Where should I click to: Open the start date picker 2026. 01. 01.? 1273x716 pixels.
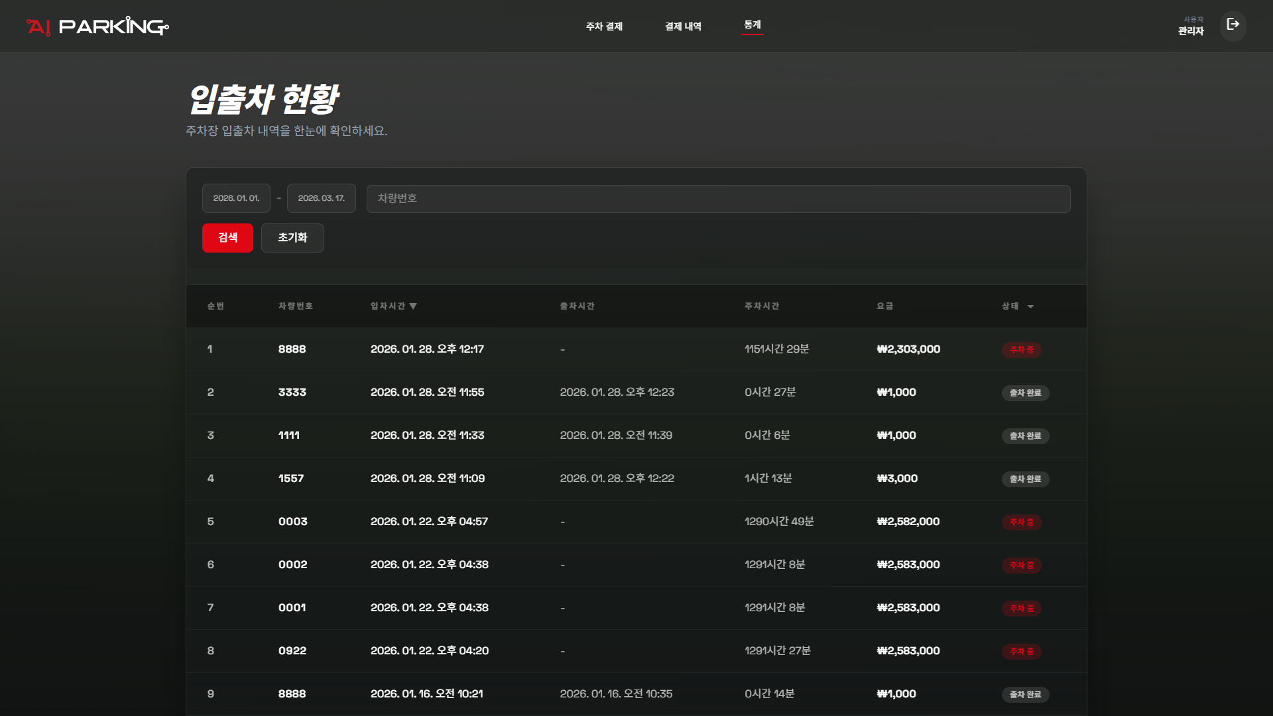tap(236, 198)
